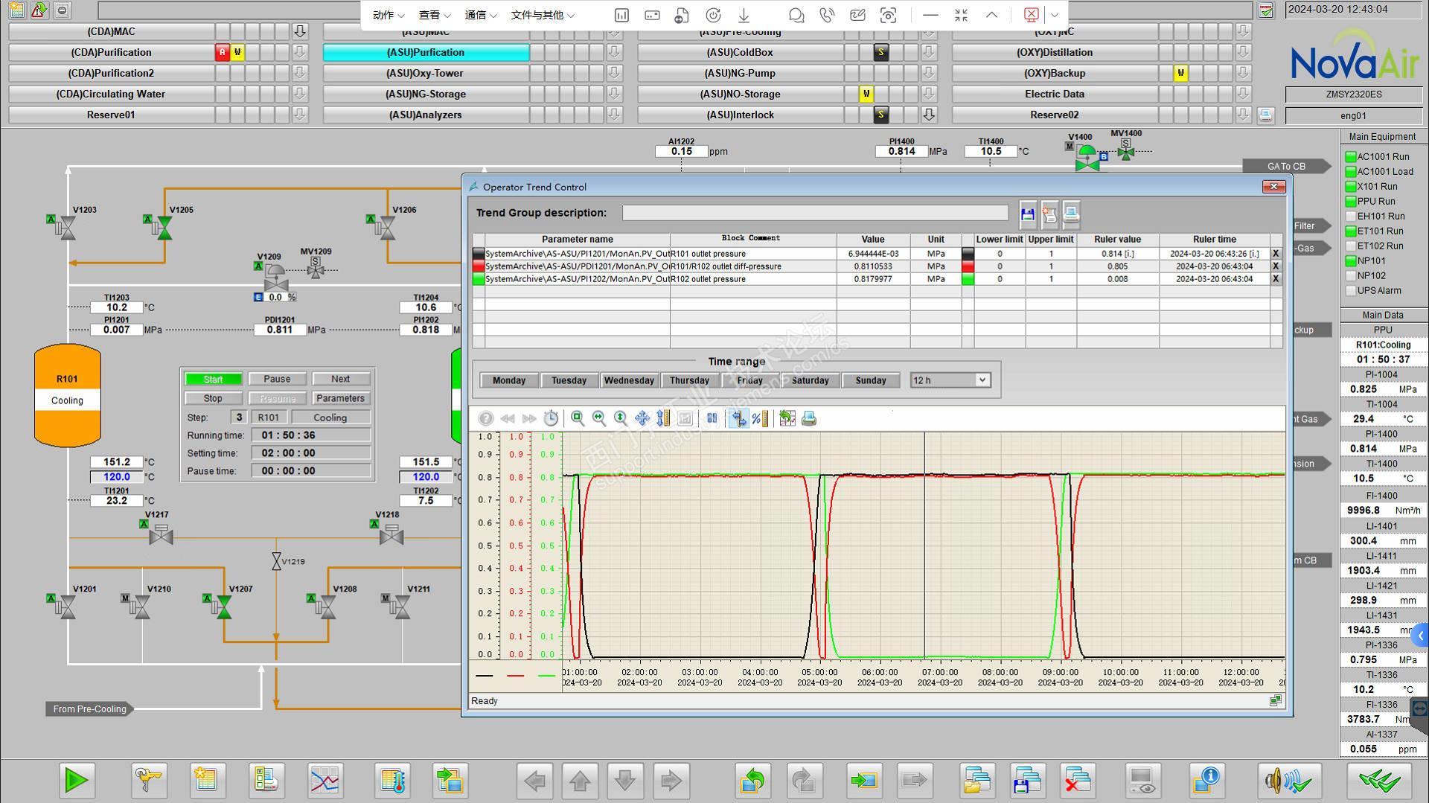Expand the 查看 menu dropdown
1429x803 pixels.
(435, 15)
